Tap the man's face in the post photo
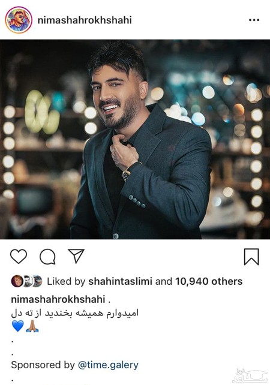 coord(115,96)
